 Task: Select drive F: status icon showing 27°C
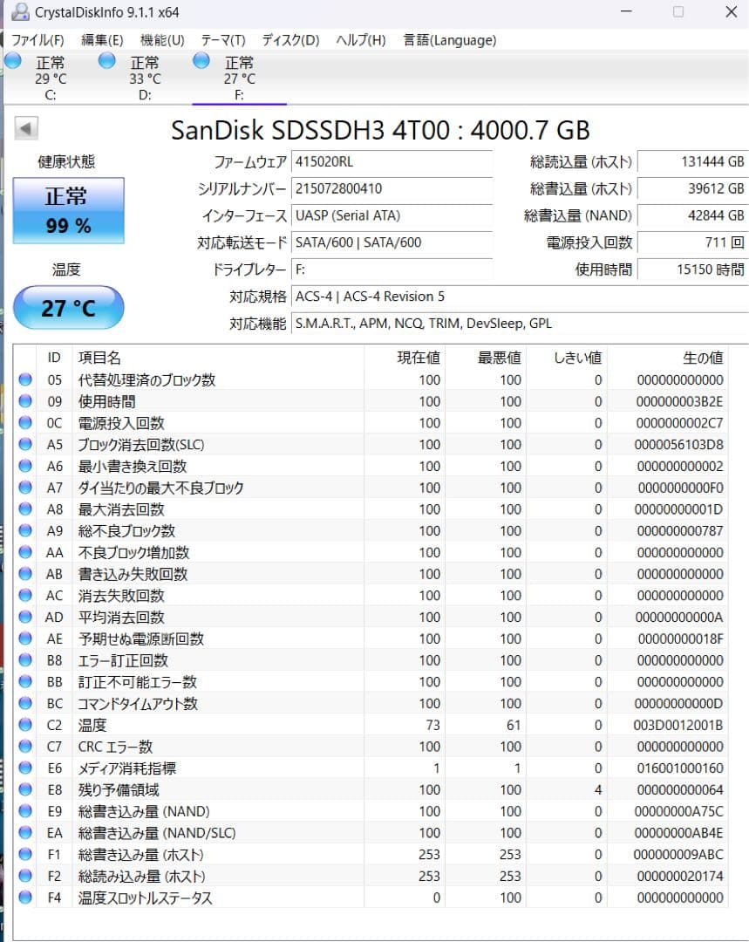coord(201,60)
